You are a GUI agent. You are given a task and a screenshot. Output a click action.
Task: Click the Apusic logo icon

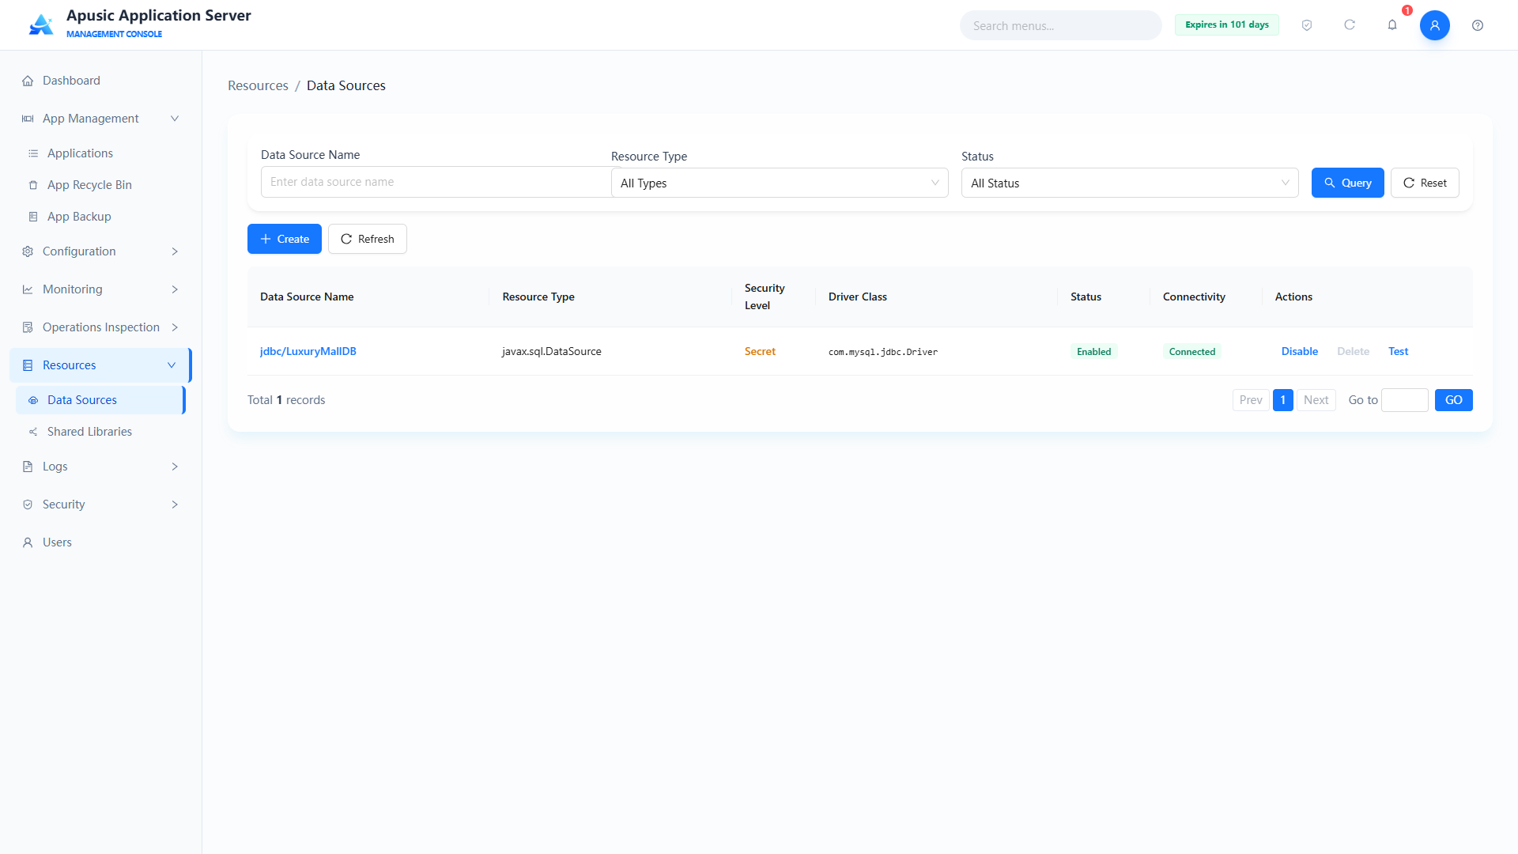click(41, 25)
